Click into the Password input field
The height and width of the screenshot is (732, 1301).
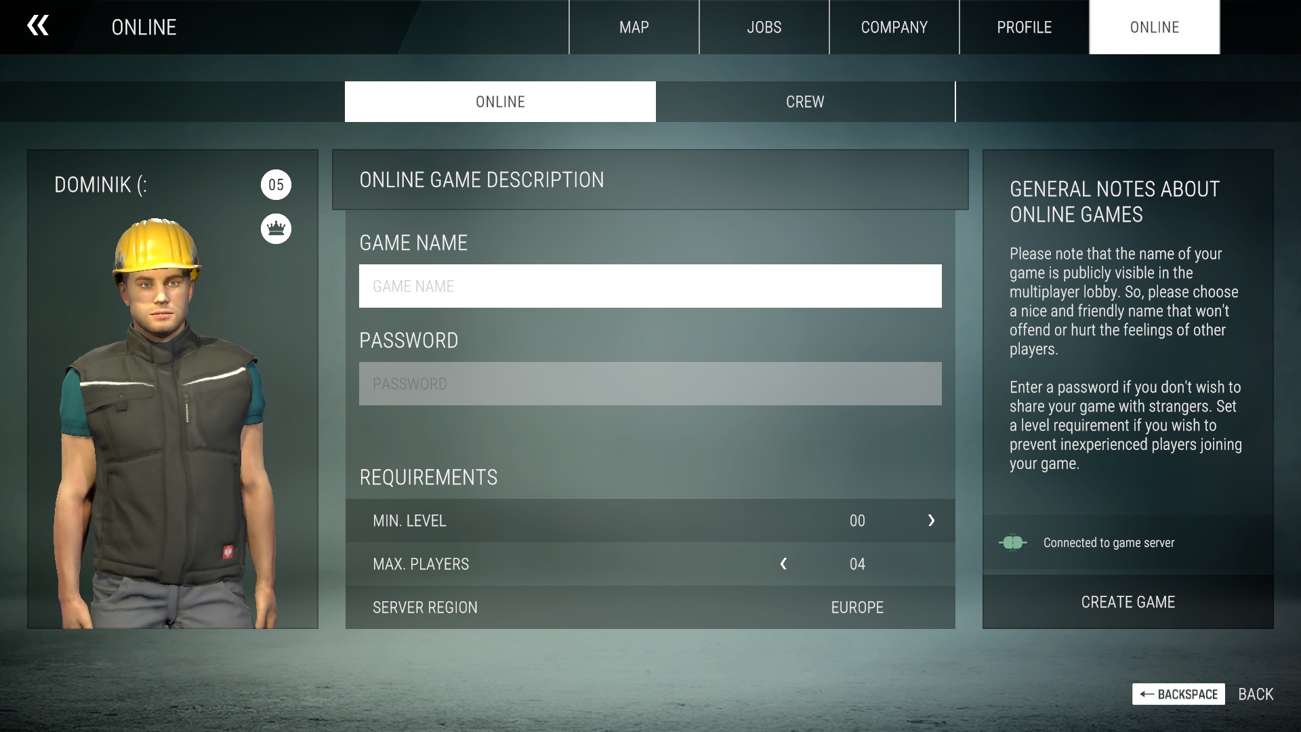(x=650, y=384)
